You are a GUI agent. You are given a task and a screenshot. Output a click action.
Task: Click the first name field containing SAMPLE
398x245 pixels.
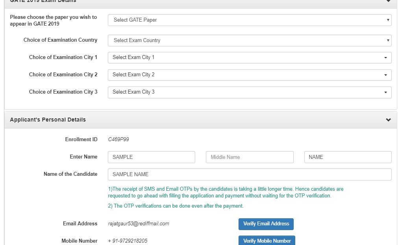coord(151,157)
